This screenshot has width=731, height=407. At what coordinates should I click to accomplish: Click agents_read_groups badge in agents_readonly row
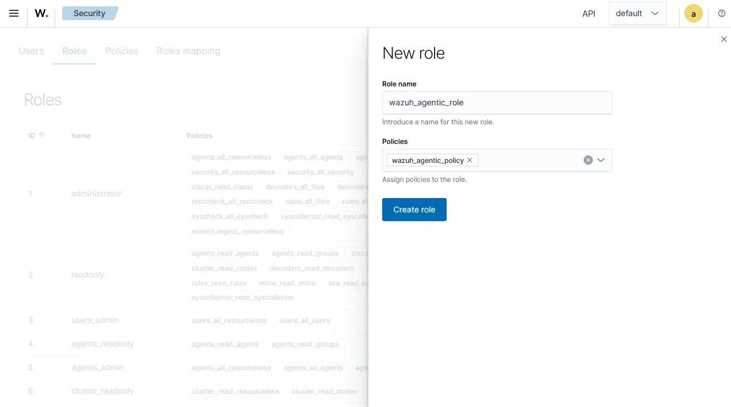[305, 344]
